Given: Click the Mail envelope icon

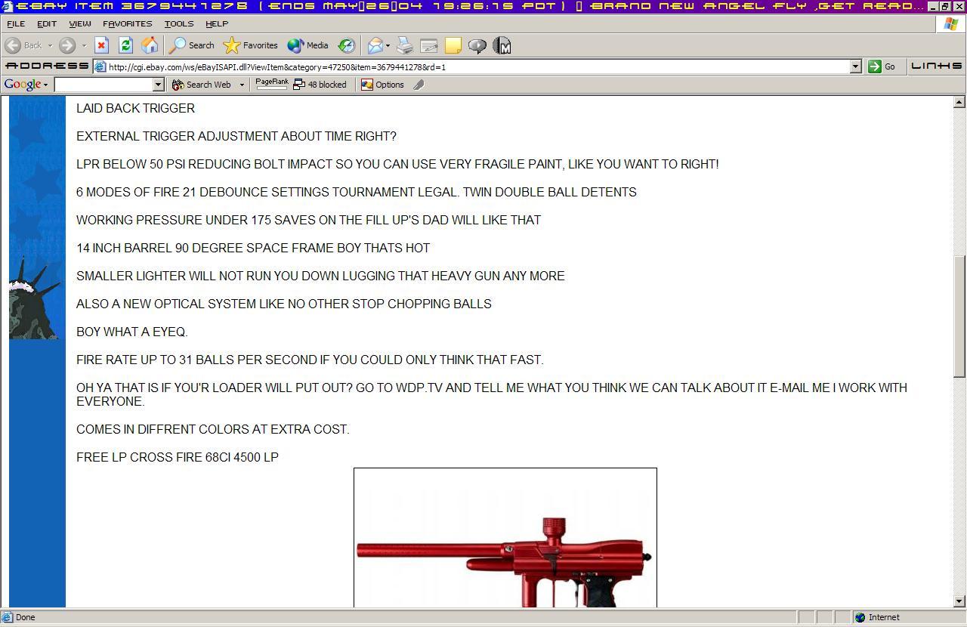Looking at the screenshot, I should 375,45.
